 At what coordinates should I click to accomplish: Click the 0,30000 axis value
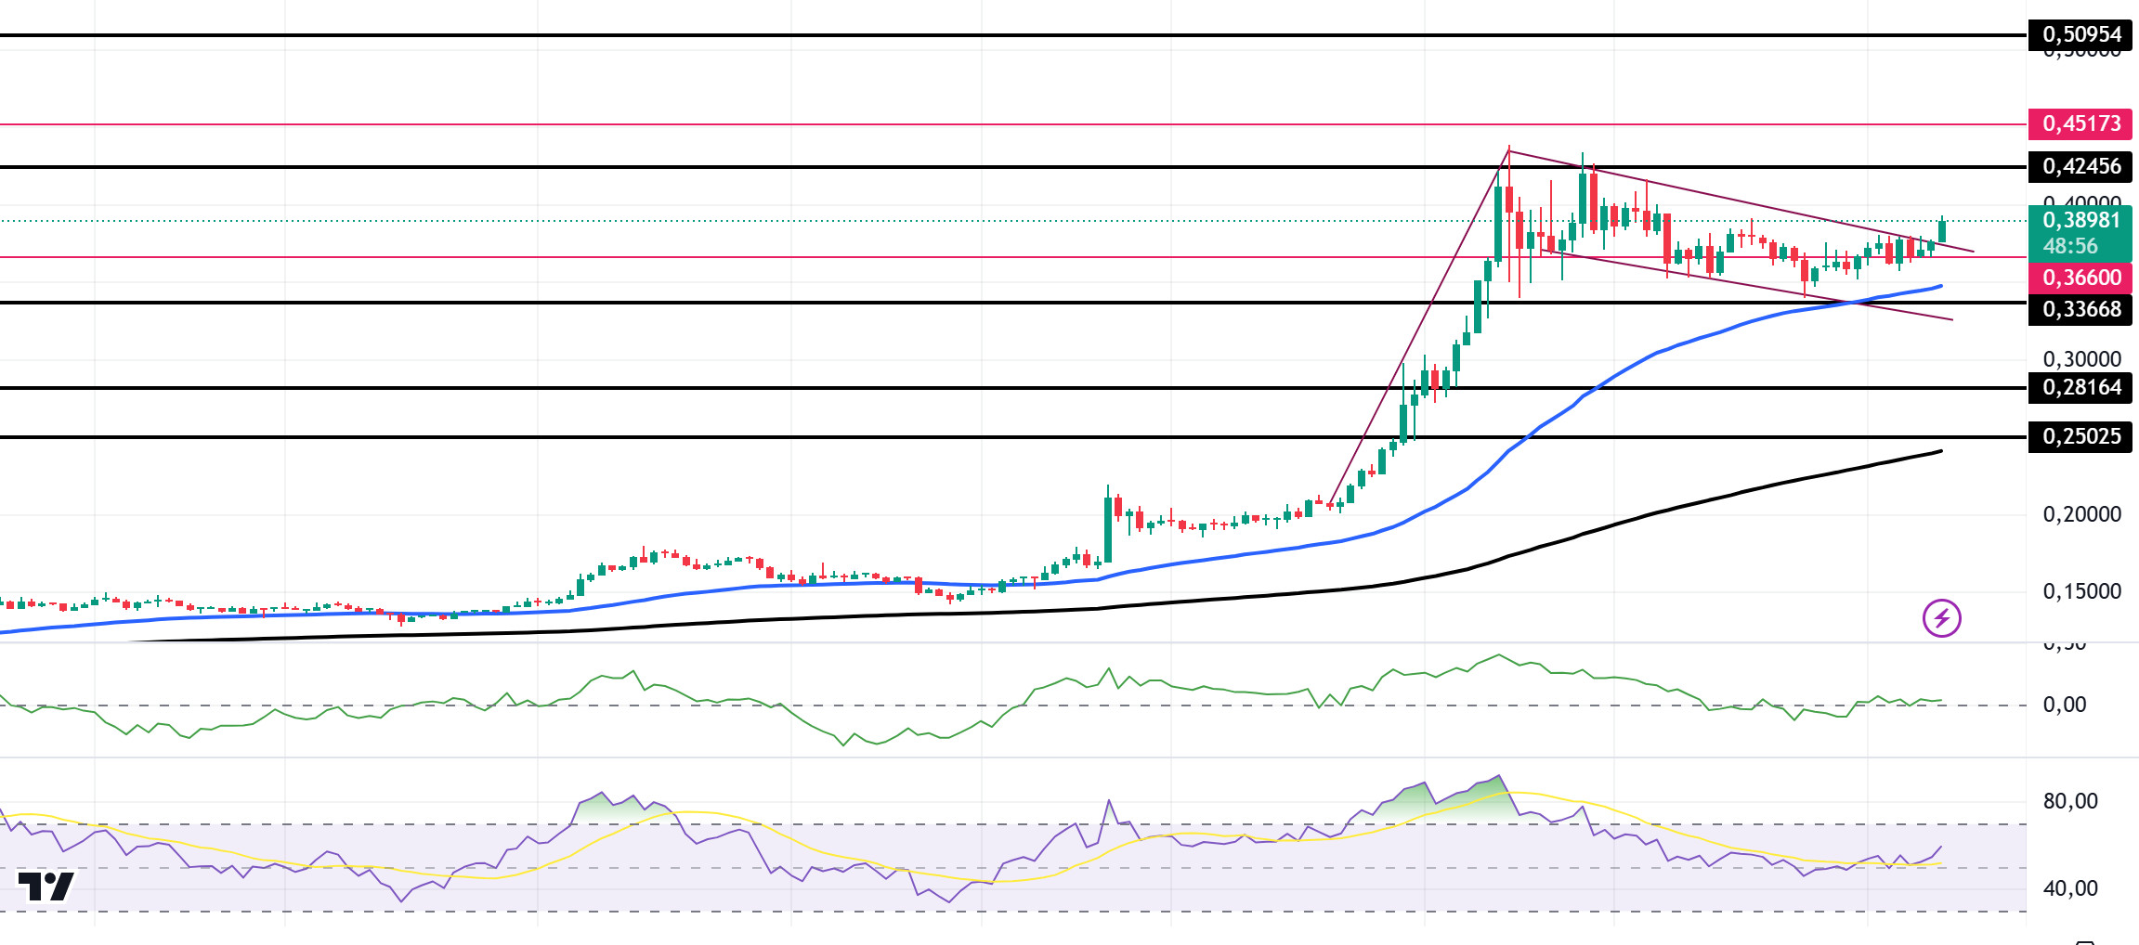[x=2081, y=359]
